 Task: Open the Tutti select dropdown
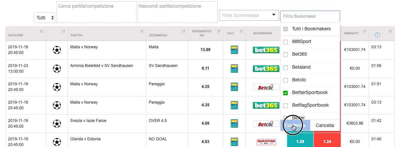(x=45, y=18)
